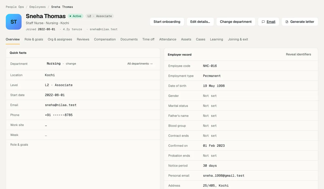Open the Joining & exit tab
This screenshot has width=324, height=189.
238,39
